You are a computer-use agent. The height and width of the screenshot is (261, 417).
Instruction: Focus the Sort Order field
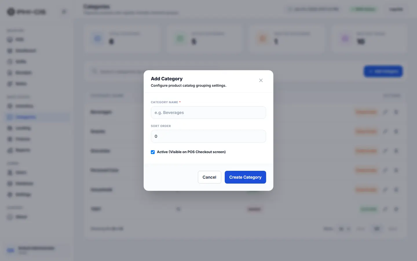(209, 136)
